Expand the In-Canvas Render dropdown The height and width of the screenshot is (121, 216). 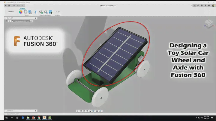point(45,15)
